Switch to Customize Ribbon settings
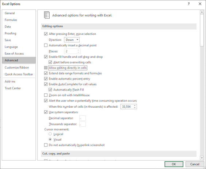 (17, 68)
